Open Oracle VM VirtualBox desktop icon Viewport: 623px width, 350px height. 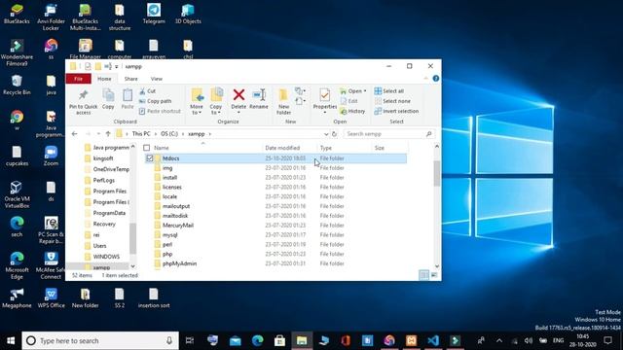coord(17,194)
